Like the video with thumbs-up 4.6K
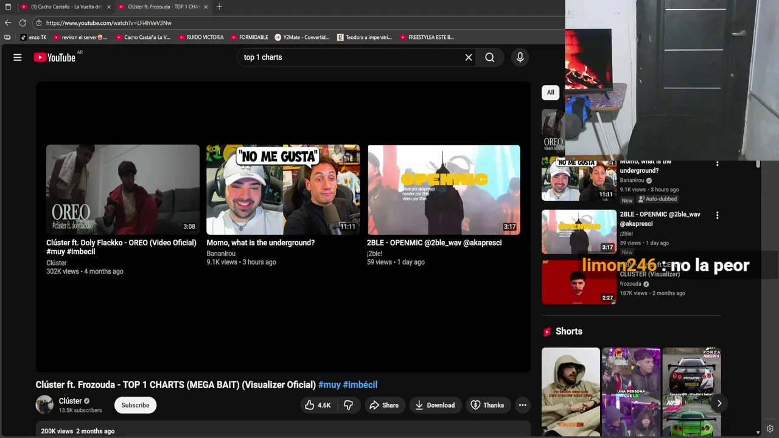 pos(318,405)
